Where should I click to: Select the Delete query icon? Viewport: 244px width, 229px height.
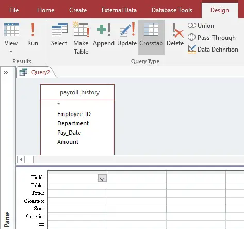(x=175, y=35)
